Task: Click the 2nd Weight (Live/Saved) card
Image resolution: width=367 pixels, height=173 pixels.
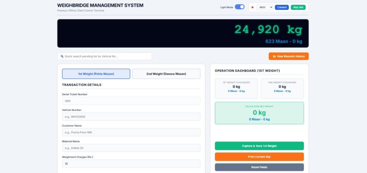Action: click(282, 88)
